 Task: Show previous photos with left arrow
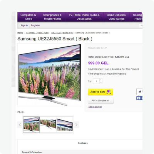(20, 125)
